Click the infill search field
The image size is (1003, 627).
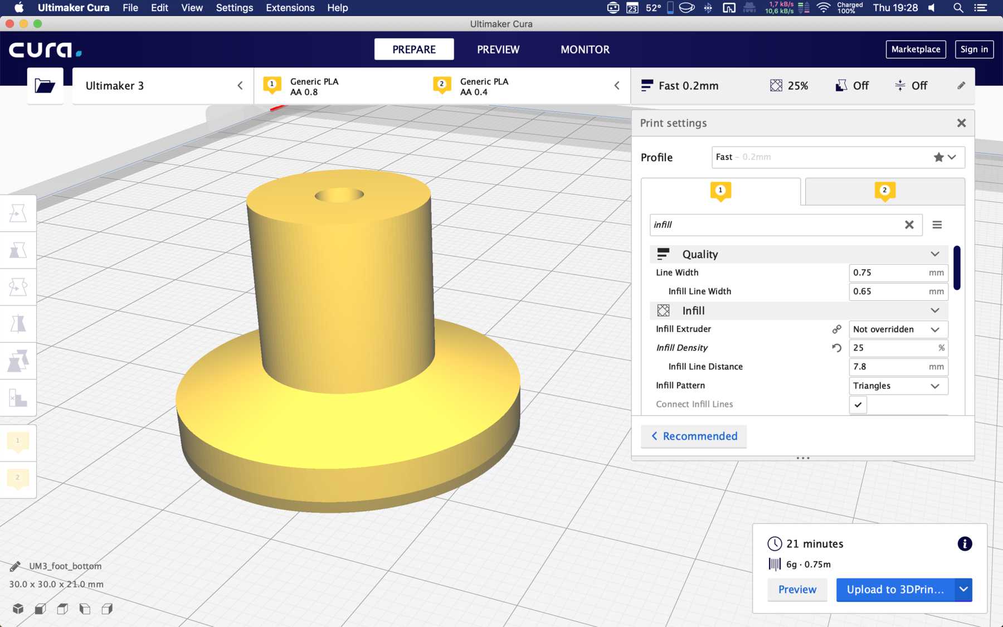786,225
